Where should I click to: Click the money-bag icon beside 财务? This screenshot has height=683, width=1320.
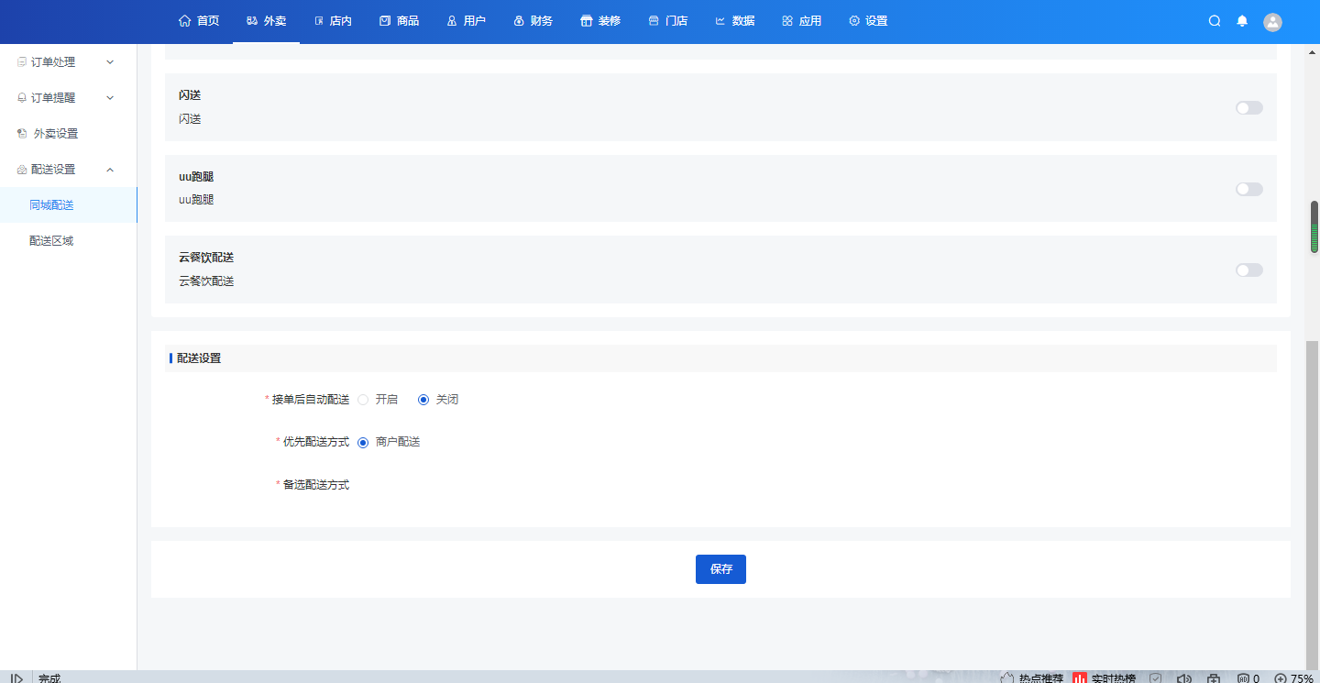(519, 21)
